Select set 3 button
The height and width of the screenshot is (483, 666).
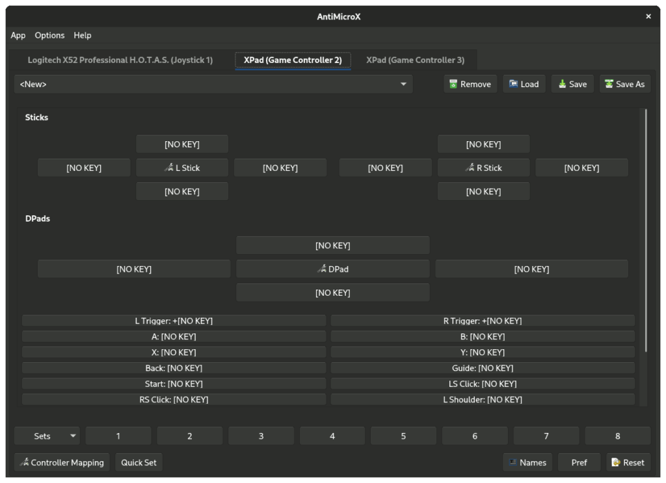pos(261,436)
